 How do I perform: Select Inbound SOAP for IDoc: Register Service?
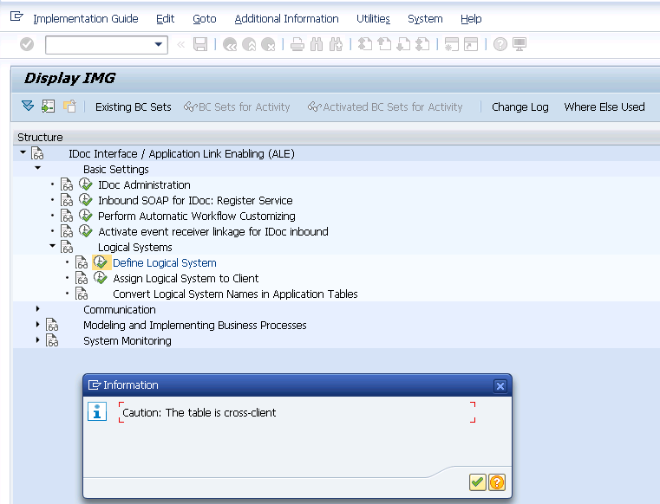click(195, 201)
